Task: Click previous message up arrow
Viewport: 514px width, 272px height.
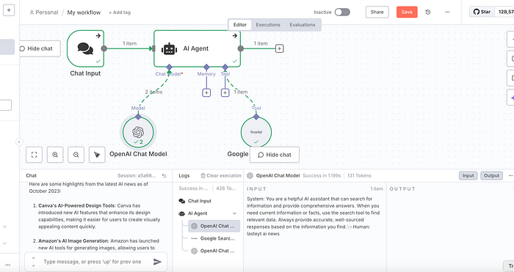Action: [x=33, y=258]
